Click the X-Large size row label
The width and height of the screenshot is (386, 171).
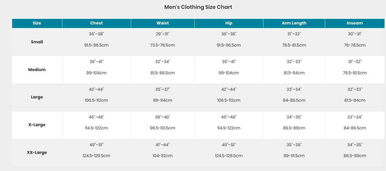[x=37, y=125]
